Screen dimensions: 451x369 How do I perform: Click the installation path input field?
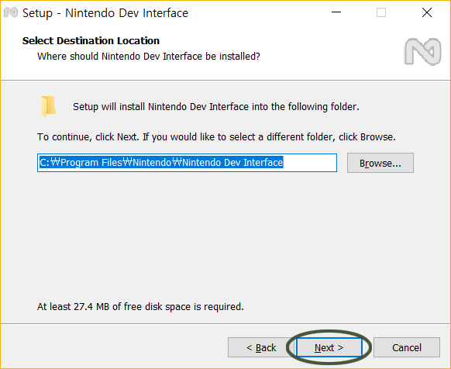(x=187, y=163)
